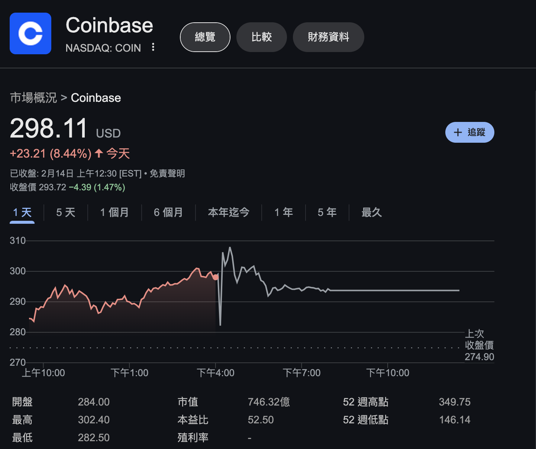
Task: Show the 5 天 chart range
Action: (x=66, y=213)
